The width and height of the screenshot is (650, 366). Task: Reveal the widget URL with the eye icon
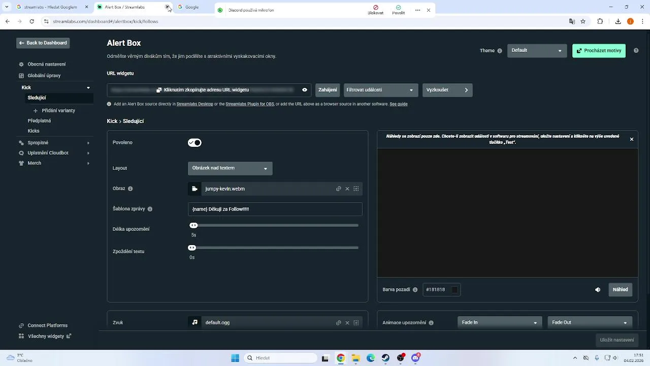305,90
